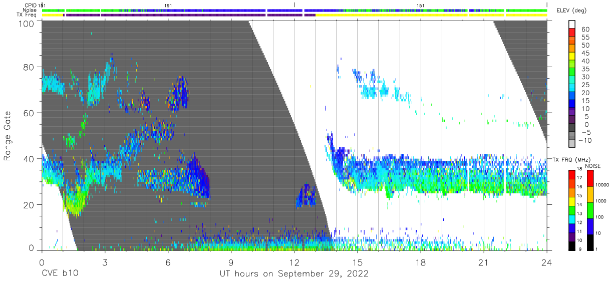Click the '21' tick on UT hours axis
The height and width of the screenshot is (284, 615).
coord(484,262)
